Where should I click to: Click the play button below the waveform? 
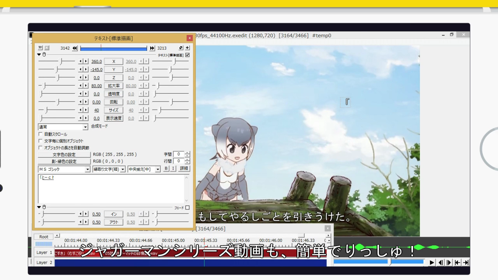tap(432, 262)
